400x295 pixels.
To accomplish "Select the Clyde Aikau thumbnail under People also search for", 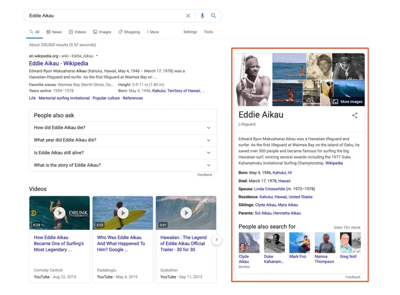I will coord(249,242).
